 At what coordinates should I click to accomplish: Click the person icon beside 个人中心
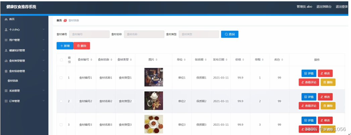[x=6, y=30]
